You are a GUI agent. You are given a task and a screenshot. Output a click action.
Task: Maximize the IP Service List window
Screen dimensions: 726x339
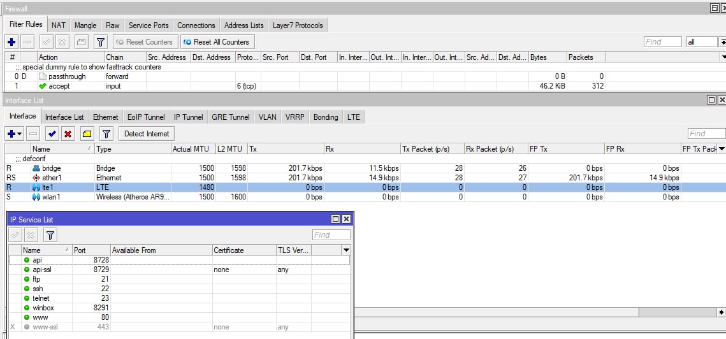(x=336, y=219)
